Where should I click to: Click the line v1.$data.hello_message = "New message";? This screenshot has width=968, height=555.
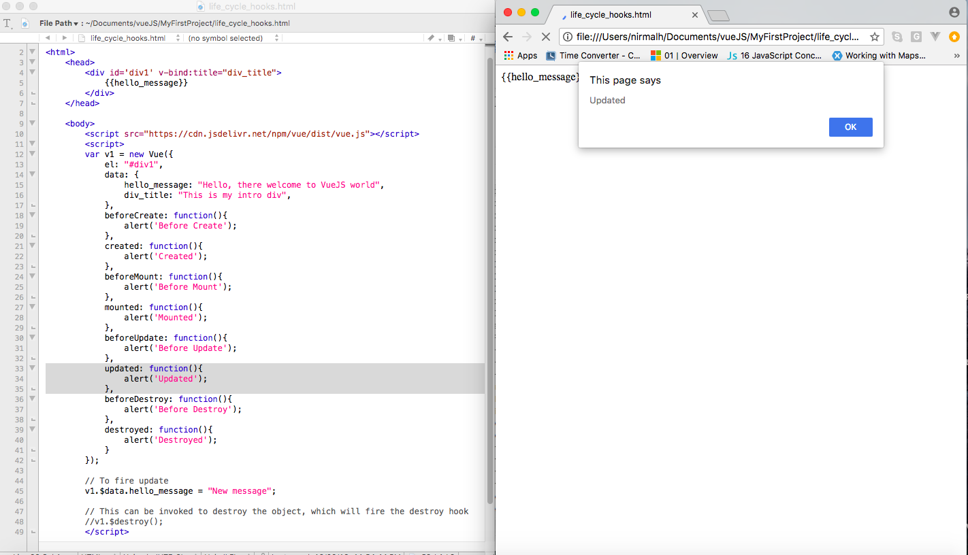[x=180, y=491]
